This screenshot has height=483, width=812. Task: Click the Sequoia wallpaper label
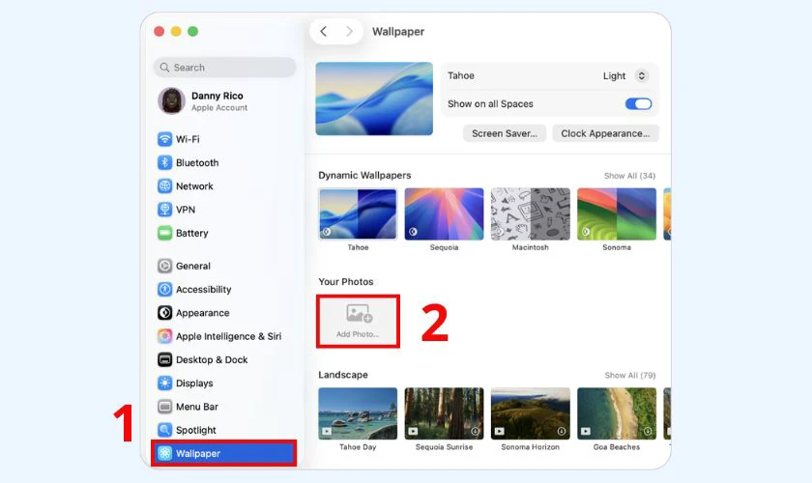pyautogui.click(x=445, y=247)
